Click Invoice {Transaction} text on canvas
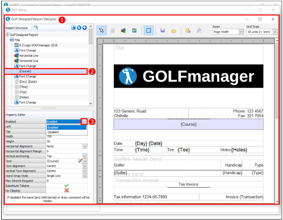This screenshot has height=220, width=283. 244,197
